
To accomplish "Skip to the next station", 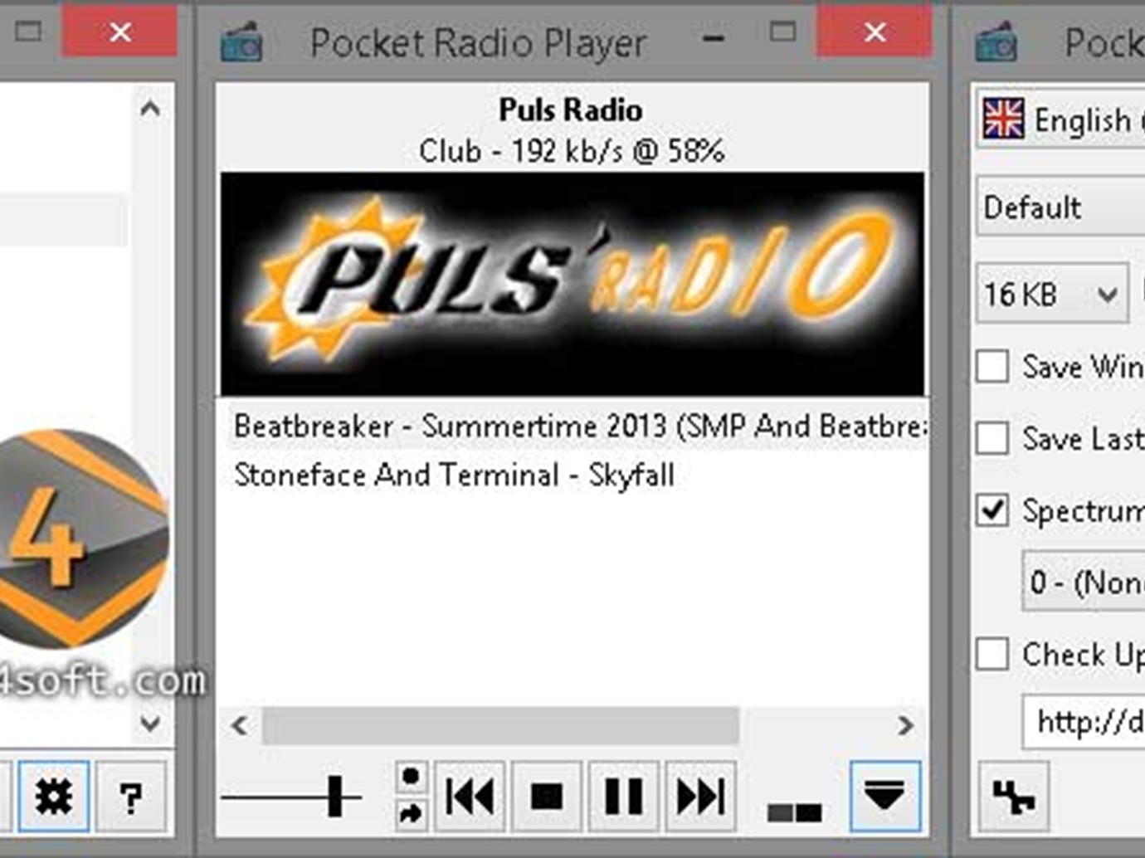I will (700, 797).
